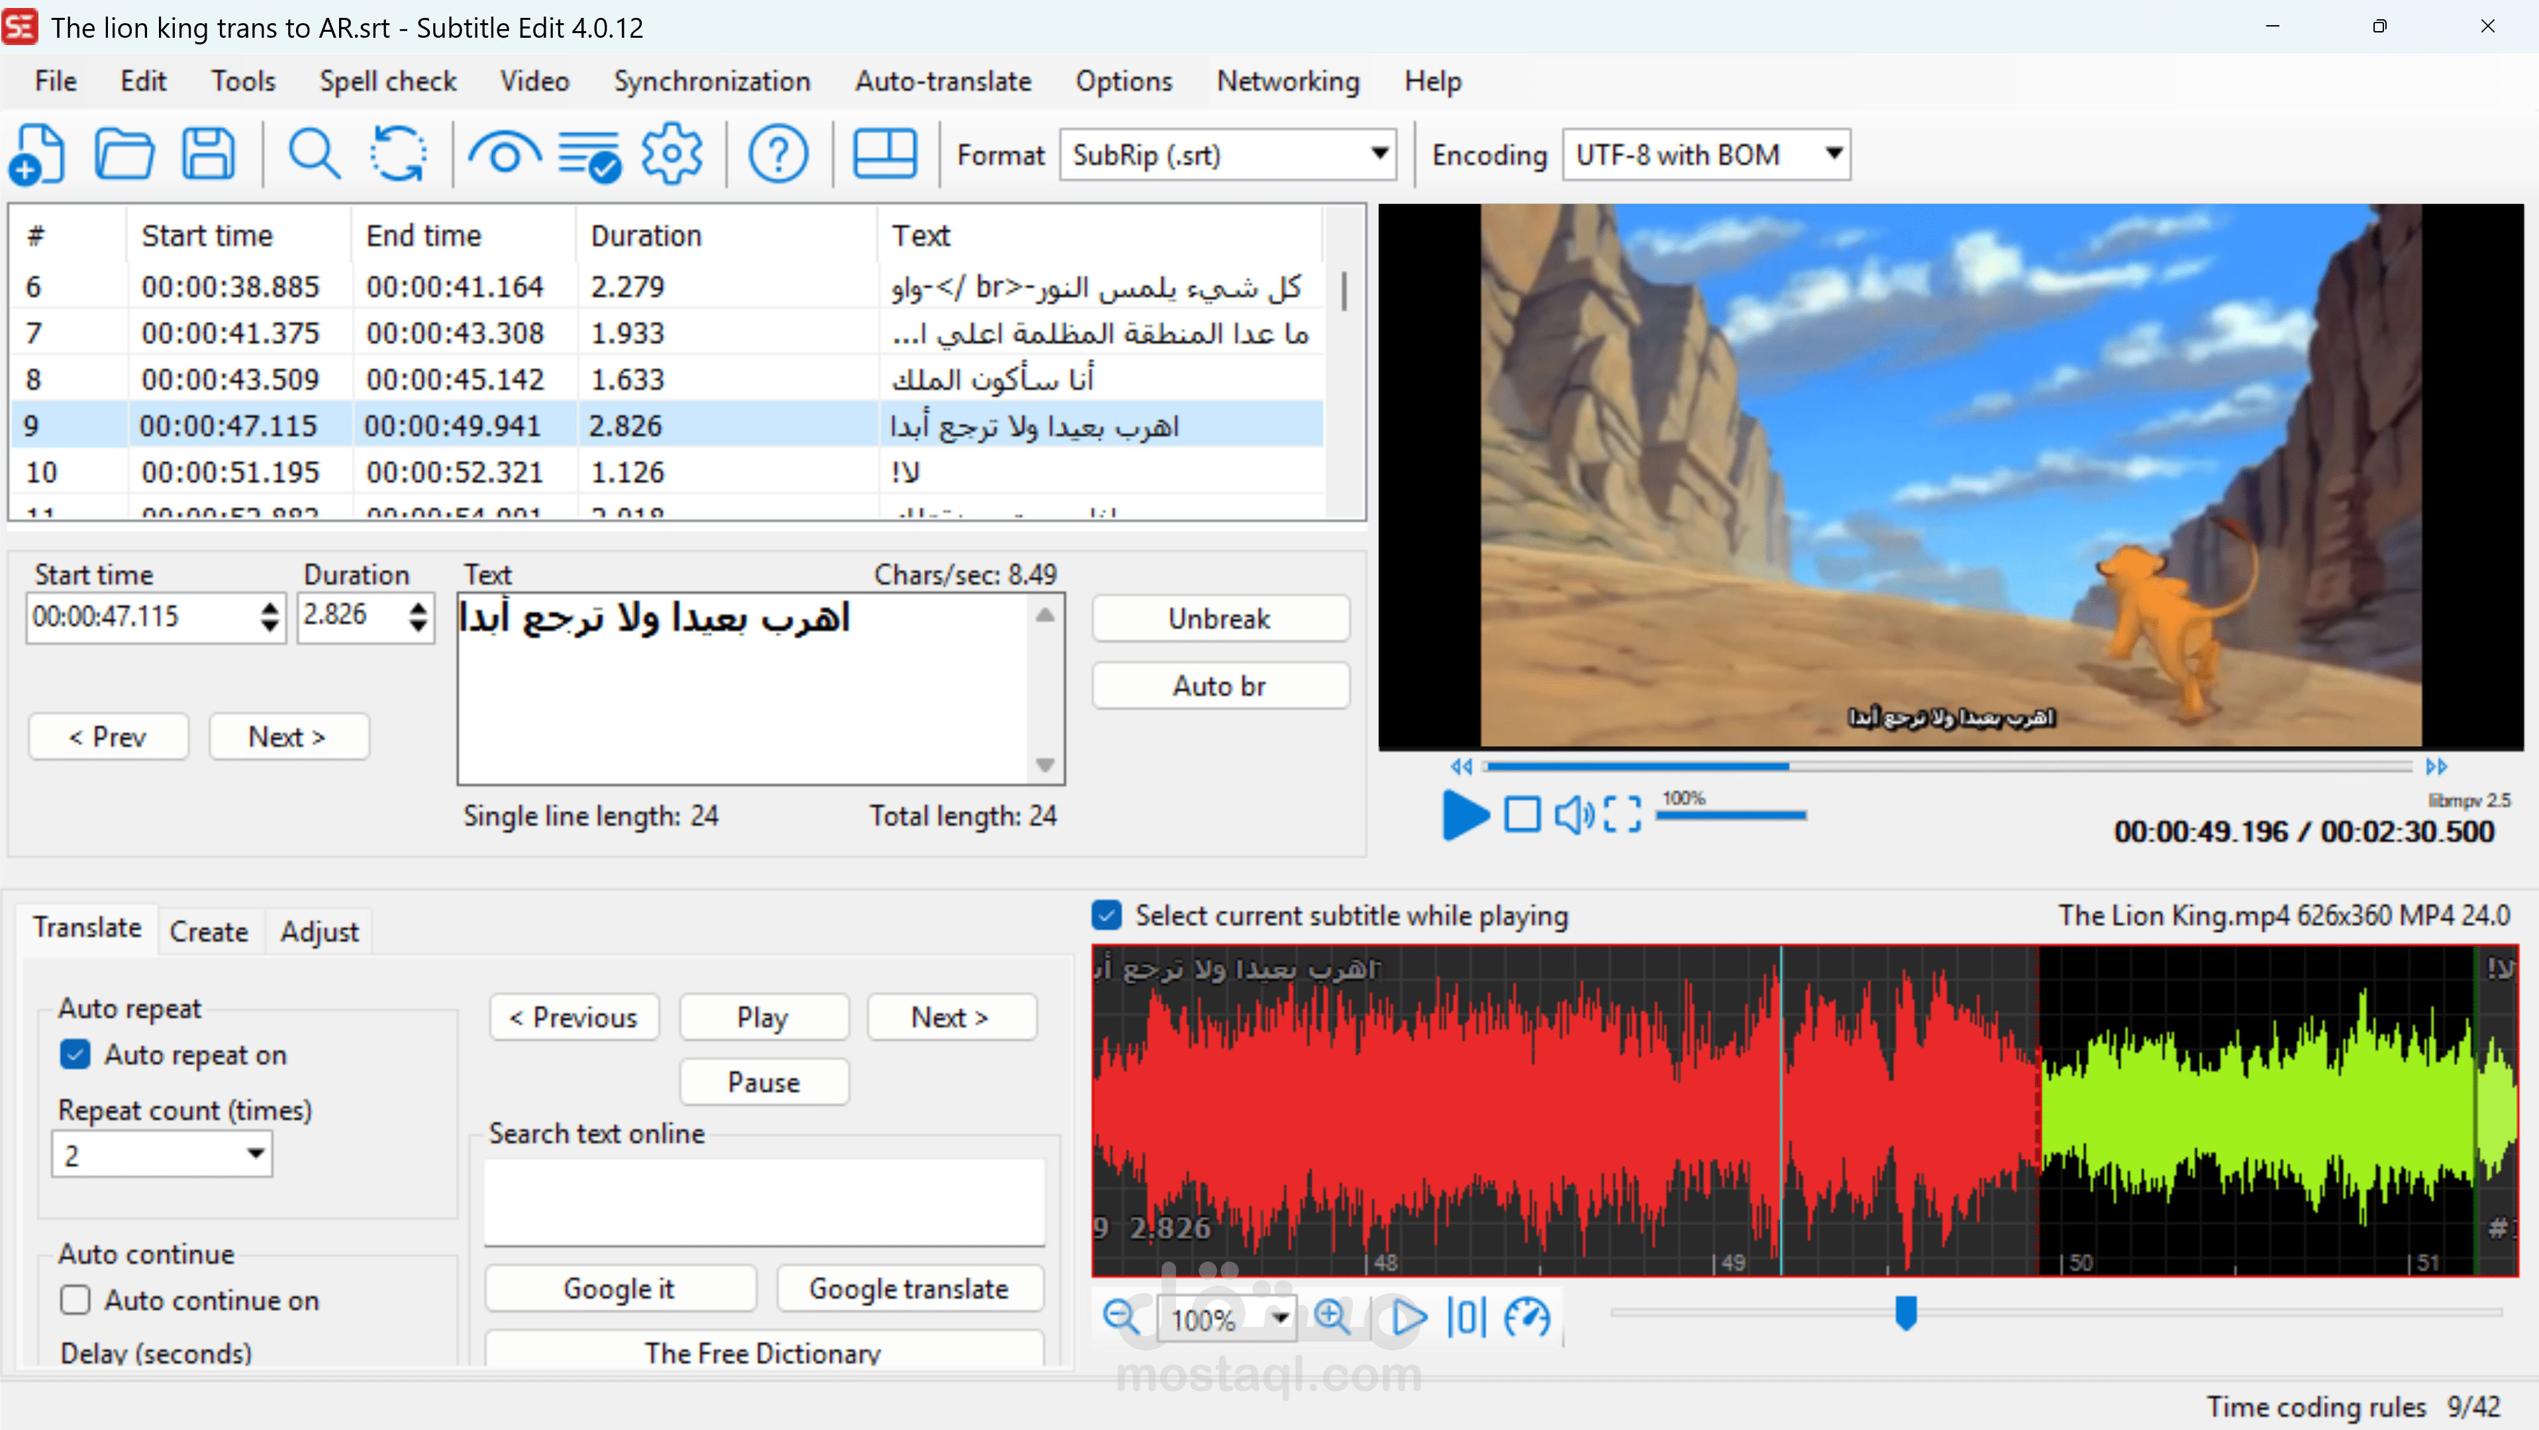
Task: Adjust the video volume slider
Action: pyautogui.click(x=1732, y=815)
